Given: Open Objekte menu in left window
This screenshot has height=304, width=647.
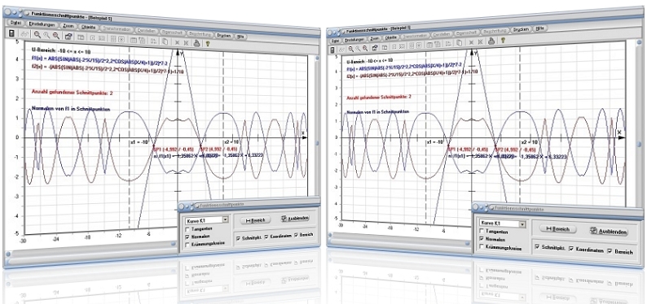Looking at the screenshot, I should (x=88, y=27).
